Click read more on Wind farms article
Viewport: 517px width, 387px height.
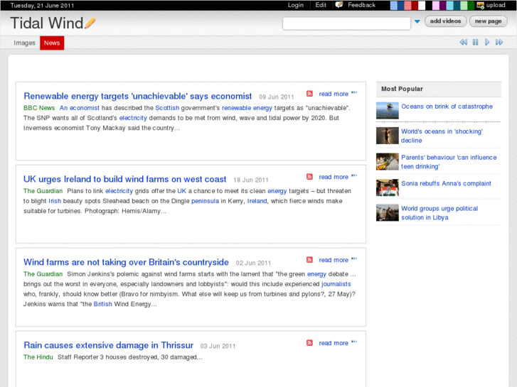point(334,260)
